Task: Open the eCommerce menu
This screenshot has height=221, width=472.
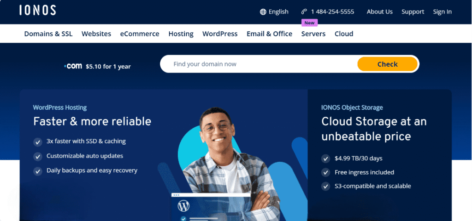Action: [140, 34]
